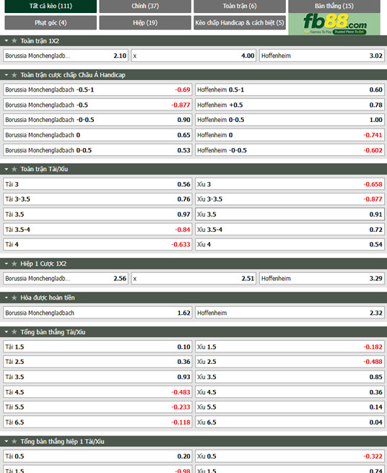This screenshot has width=387, height=473.
Task: Select Borussia Monchengladbach -0.5 at -0.877
Action: [97, 105]
